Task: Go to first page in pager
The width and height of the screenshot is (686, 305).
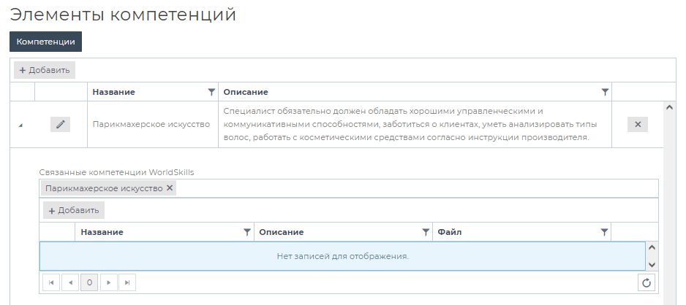Action: [x=51, y=282]
